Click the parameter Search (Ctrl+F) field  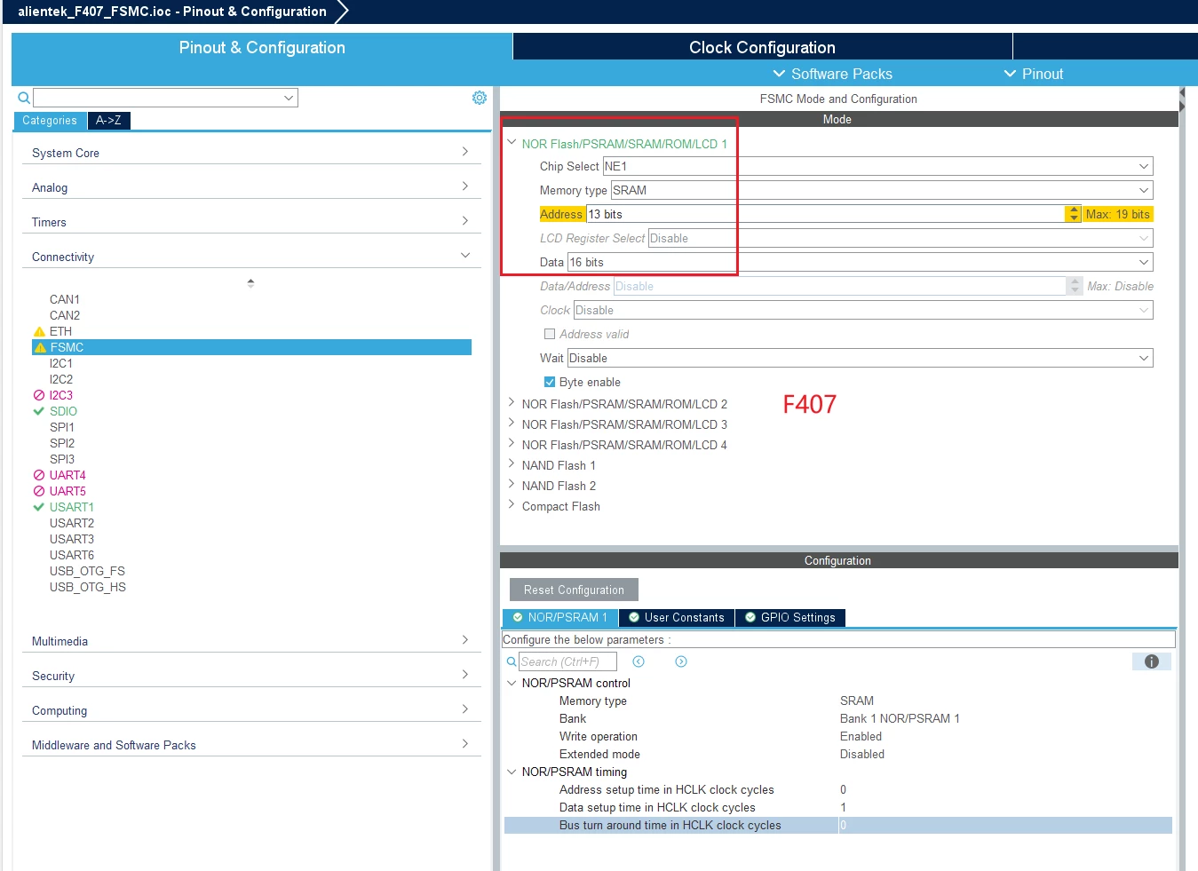click(x=567, y=661)
